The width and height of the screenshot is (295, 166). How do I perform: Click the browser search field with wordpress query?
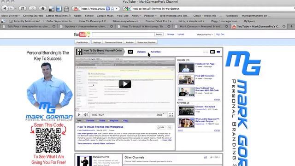212,9
